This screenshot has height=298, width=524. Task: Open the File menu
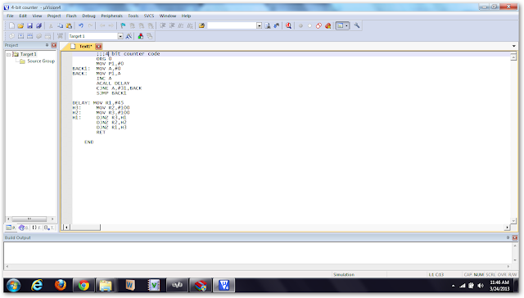pyautogui.click(x=11, y=16)
